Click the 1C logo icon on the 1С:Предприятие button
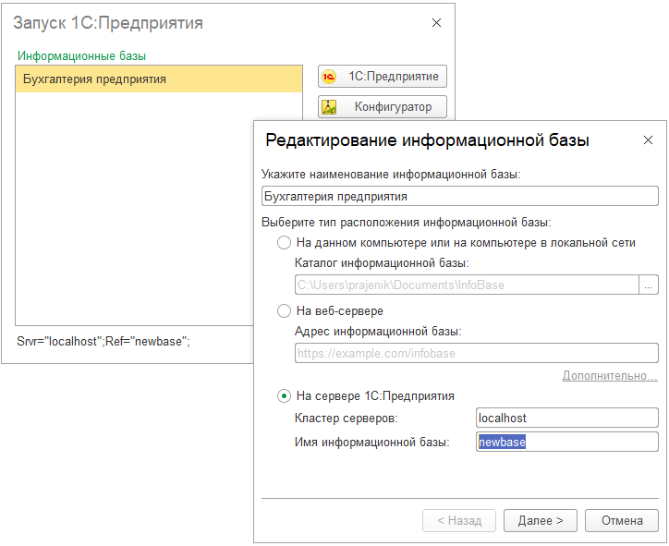The width and height of the screenshot is (669, 546). click(329, 77)
